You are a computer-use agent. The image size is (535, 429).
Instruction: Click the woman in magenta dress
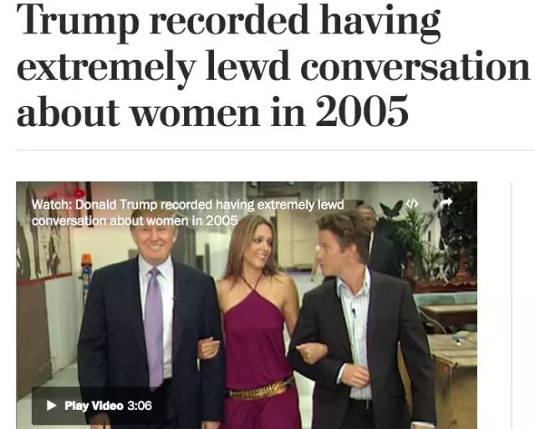(254, 322)
